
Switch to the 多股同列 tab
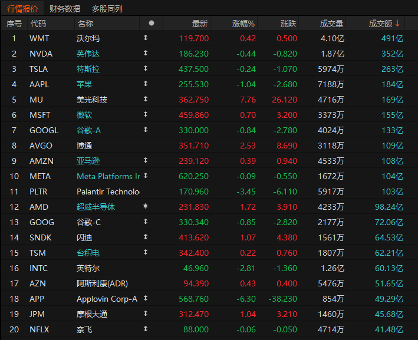click(107, 9)
